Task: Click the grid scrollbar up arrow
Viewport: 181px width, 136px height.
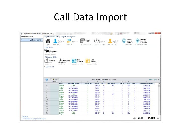Action: coord(159,84)
